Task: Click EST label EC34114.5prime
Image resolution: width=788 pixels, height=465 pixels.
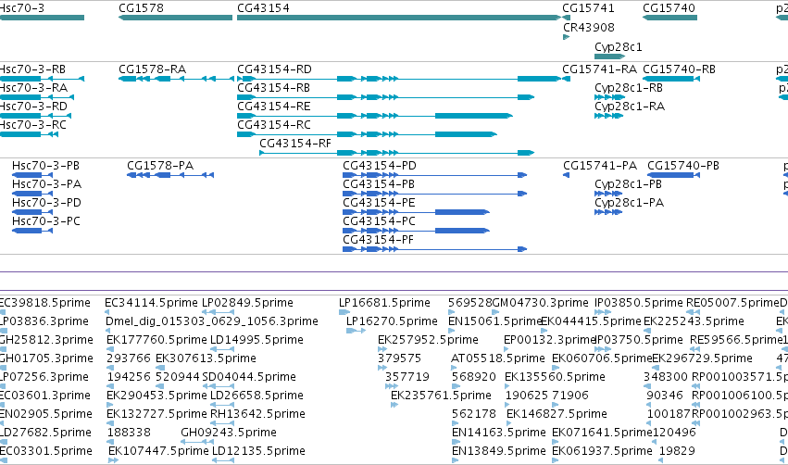Action: coord(151,303)
